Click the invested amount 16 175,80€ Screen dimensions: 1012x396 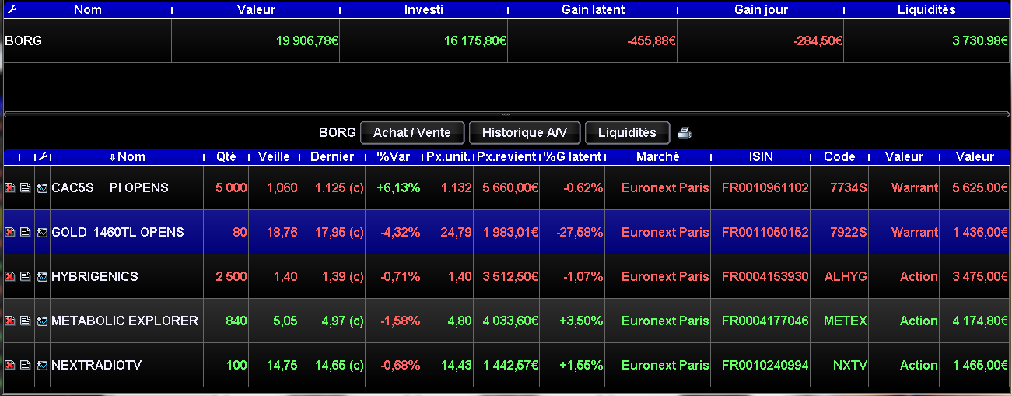pos(476,40)
